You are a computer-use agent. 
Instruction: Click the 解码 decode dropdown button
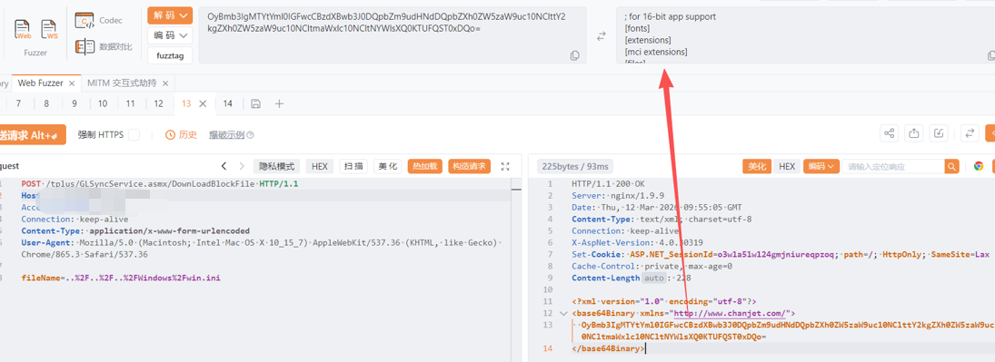pos(170,15)
